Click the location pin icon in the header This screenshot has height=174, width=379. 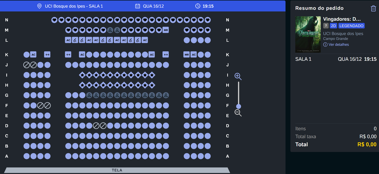39,6
